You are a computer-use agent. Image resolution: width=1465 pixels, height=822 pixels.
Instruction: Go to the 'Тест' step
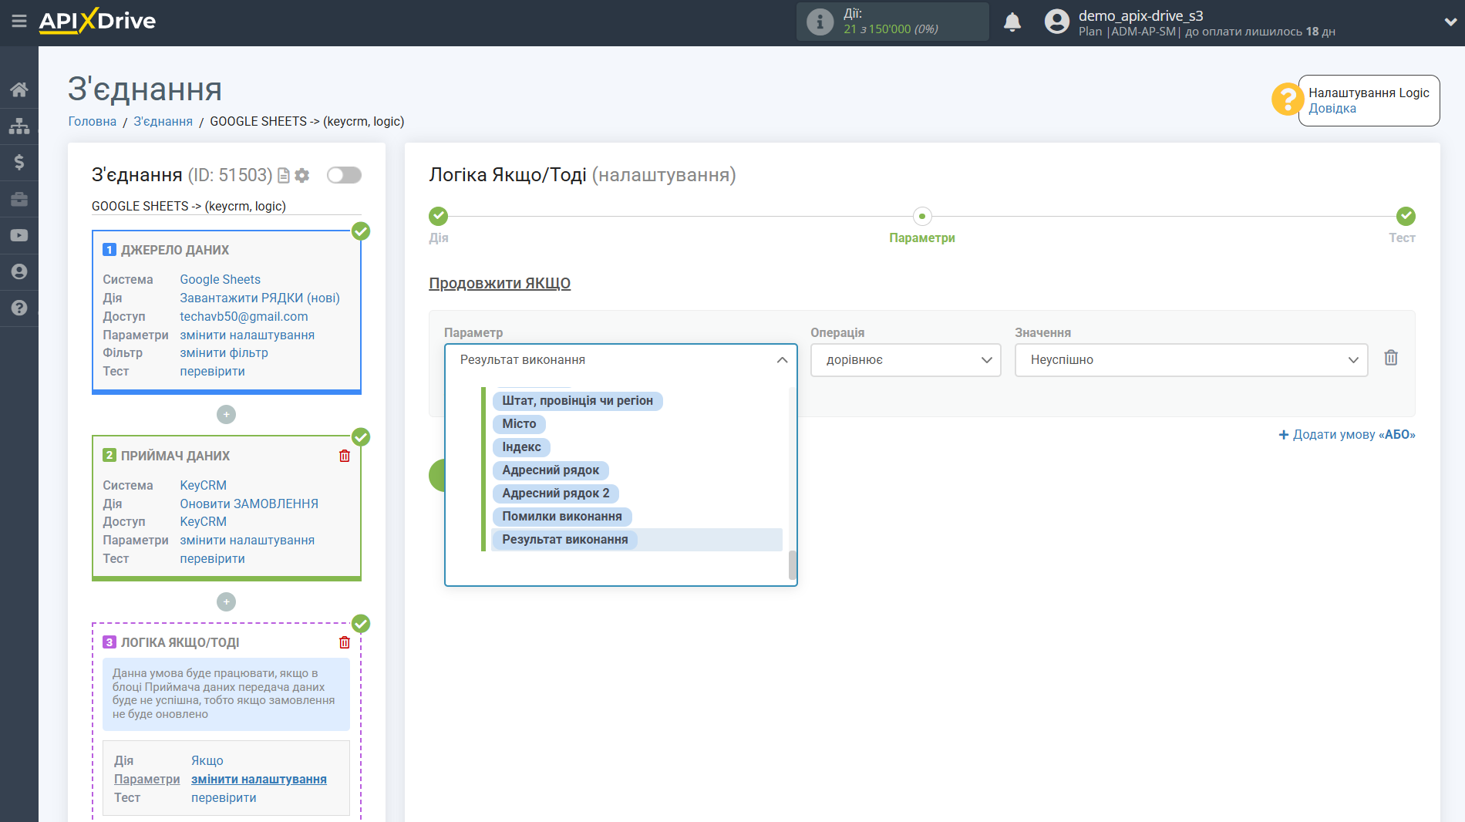pyautogui.click(x=1405, y=217)
